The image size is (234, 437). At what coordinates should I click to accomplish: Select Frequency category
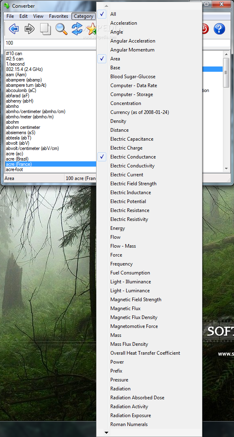pyautogui.click(x=149, y=264)
